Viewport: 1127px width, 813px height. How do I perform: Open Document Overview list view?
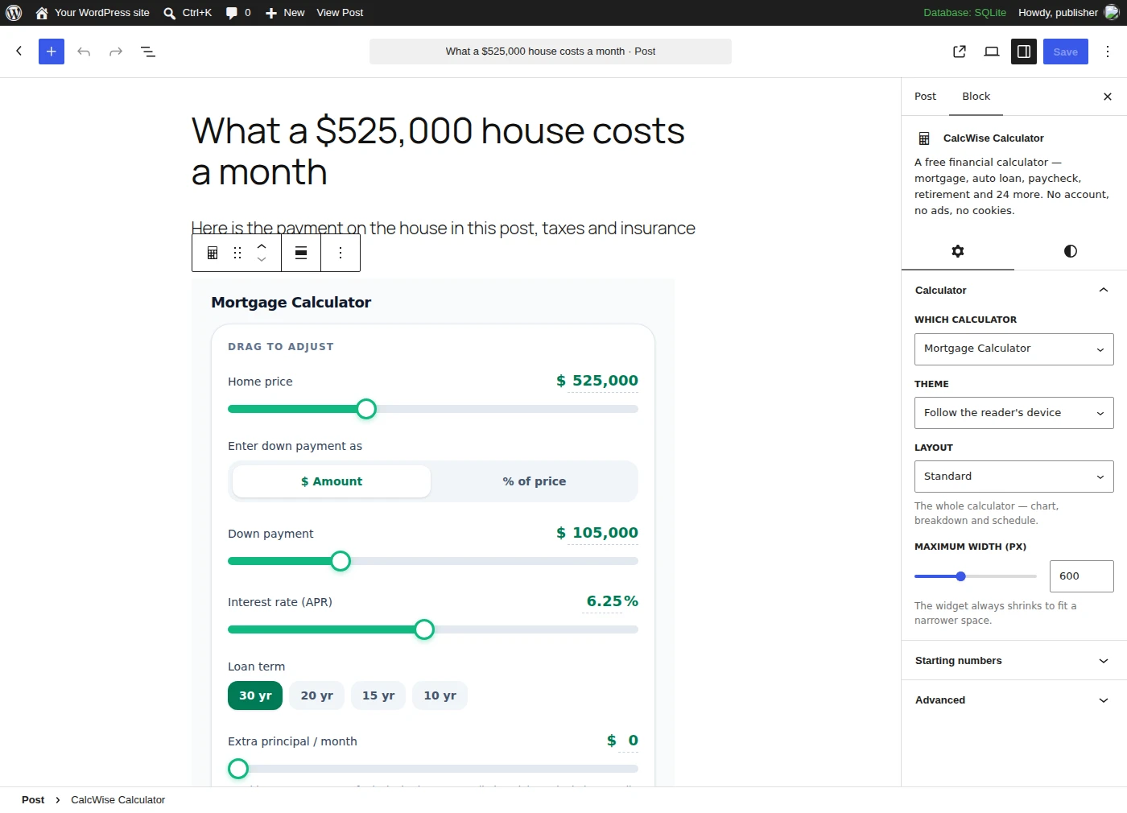pyautogui.click(x=148, y=52)
